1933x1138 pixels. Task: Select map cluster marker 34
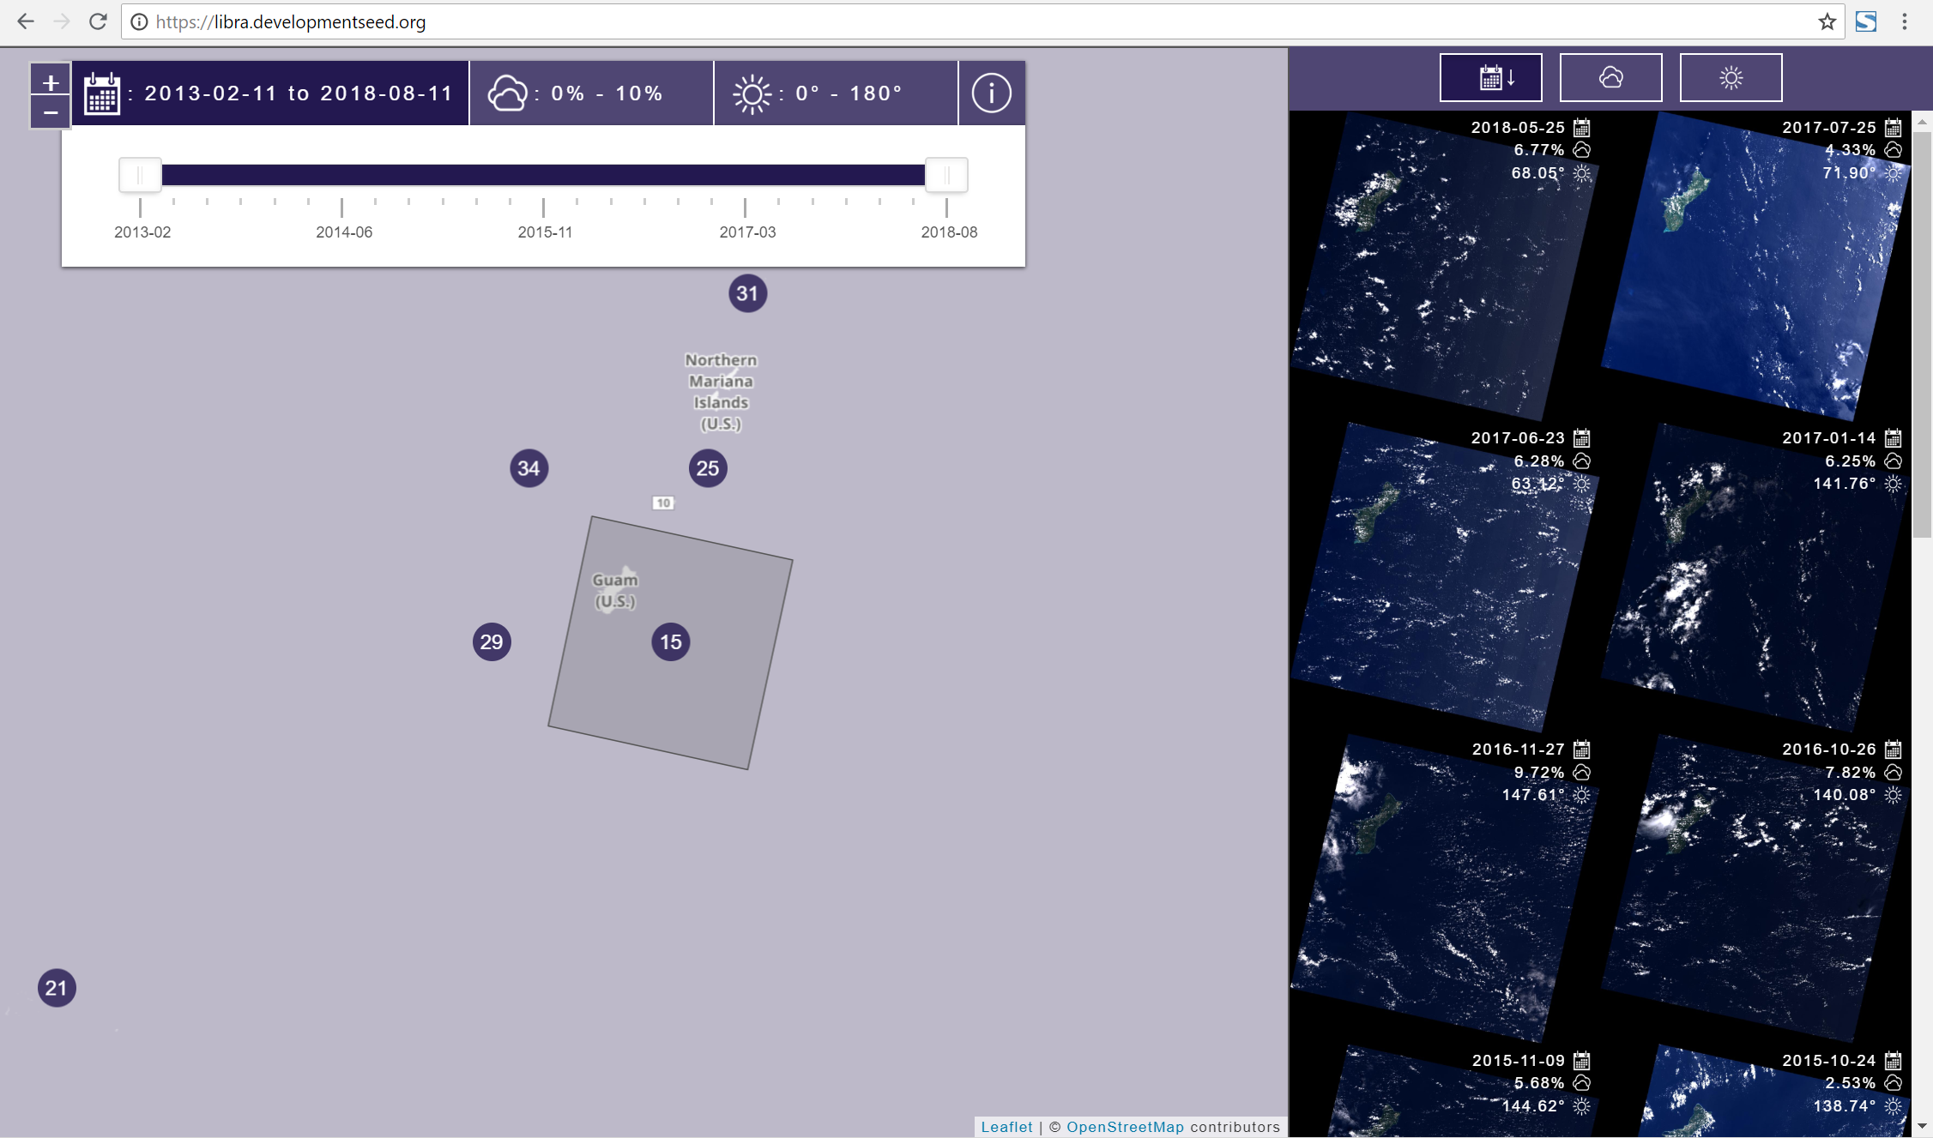tap(529, 468)
